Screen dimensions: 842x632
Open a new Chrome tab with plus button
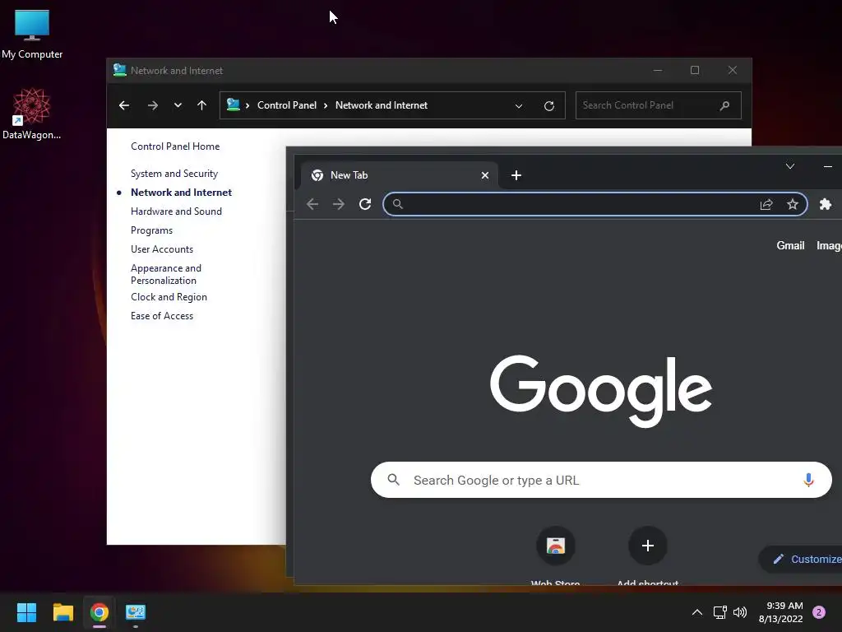click(516, 175)
